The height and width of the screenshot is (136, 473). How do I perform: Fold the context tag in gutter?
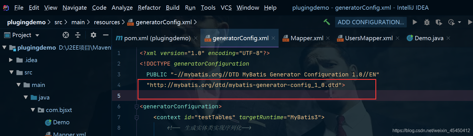point(137,117)
